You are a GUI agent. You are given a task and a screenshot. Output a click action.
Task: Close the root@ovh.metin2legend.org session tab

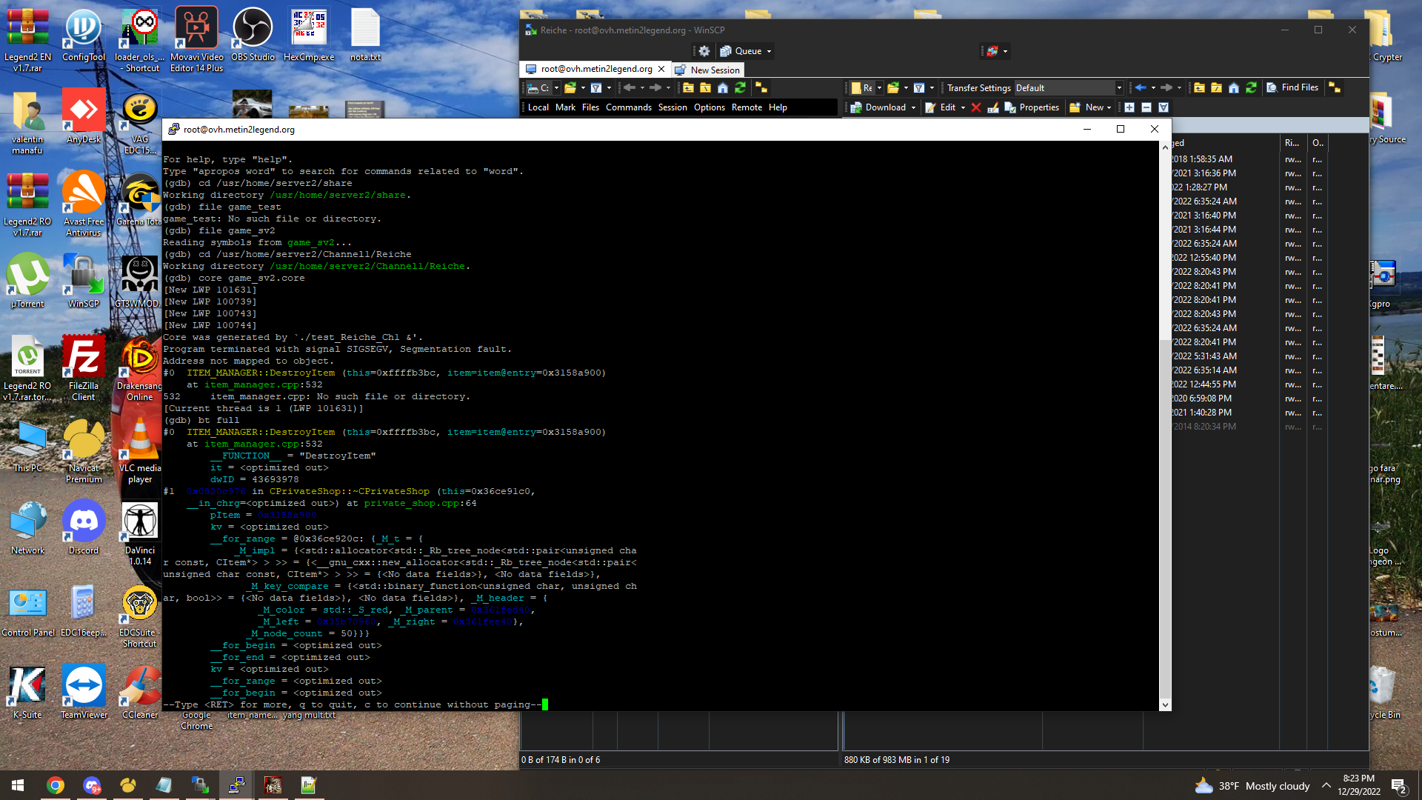pyautogui.click(x=662, y=69)
